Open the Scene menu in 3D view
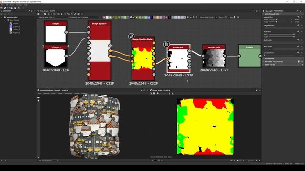Image resolution: width=305 pixels, height=171 pixels. pyautogui.click(x=40, y=93)
